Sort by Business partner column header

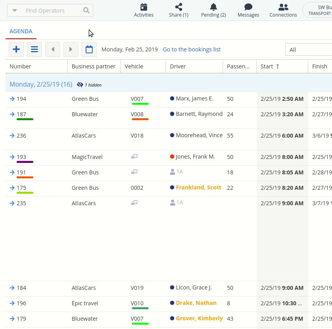click(x=94, y=66)
